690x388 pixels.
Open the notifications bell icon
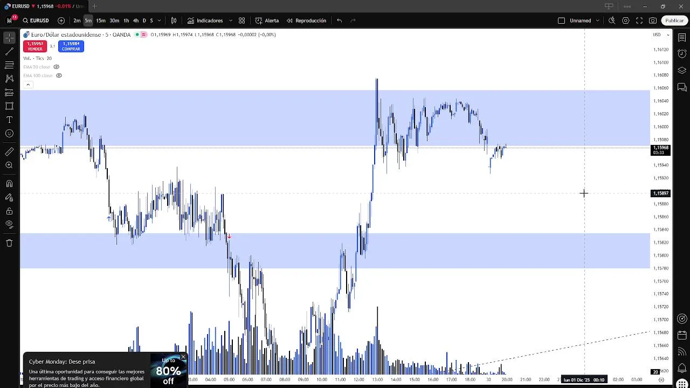(x=682, y=368)
